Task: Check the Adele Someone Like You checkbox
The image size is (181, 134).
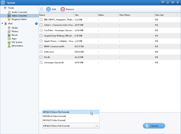Action: pos(41,25)
